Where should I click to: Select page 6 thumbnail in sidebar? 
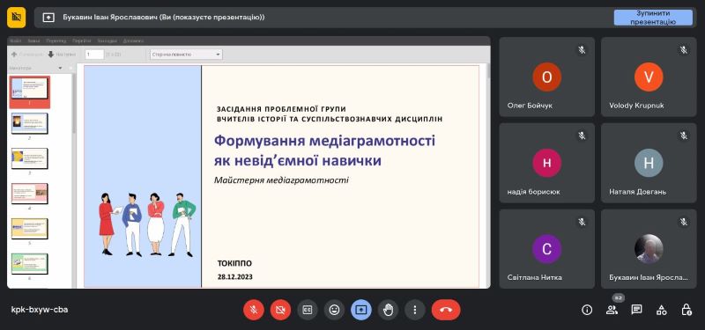click(x=30, y=263)
